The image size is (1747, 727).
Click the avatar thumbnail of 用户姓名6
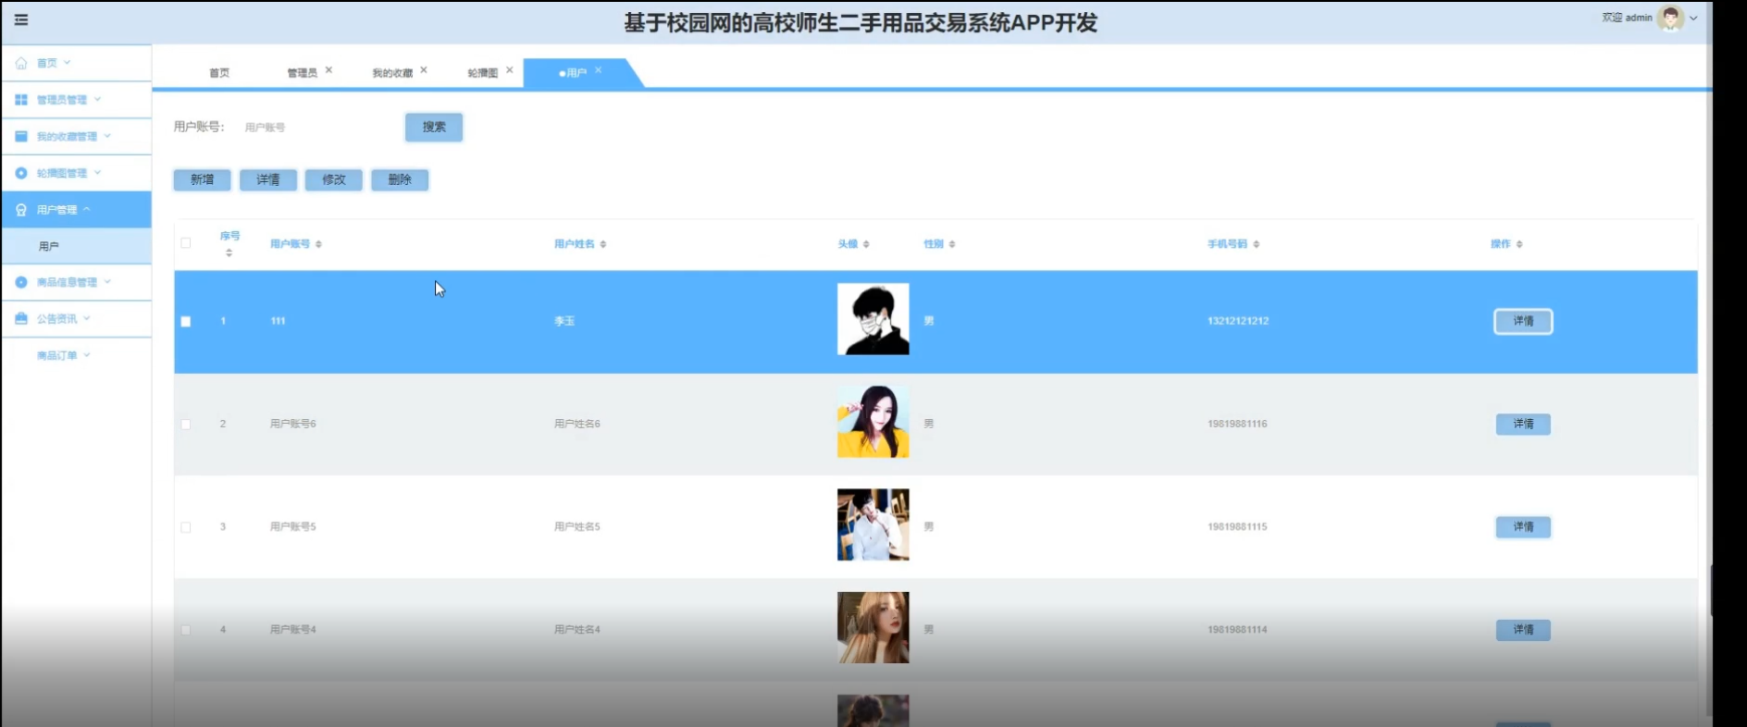click(873, 422)
